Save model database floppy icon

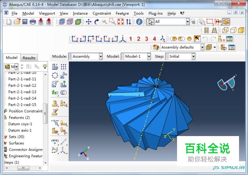click(25, 21)
